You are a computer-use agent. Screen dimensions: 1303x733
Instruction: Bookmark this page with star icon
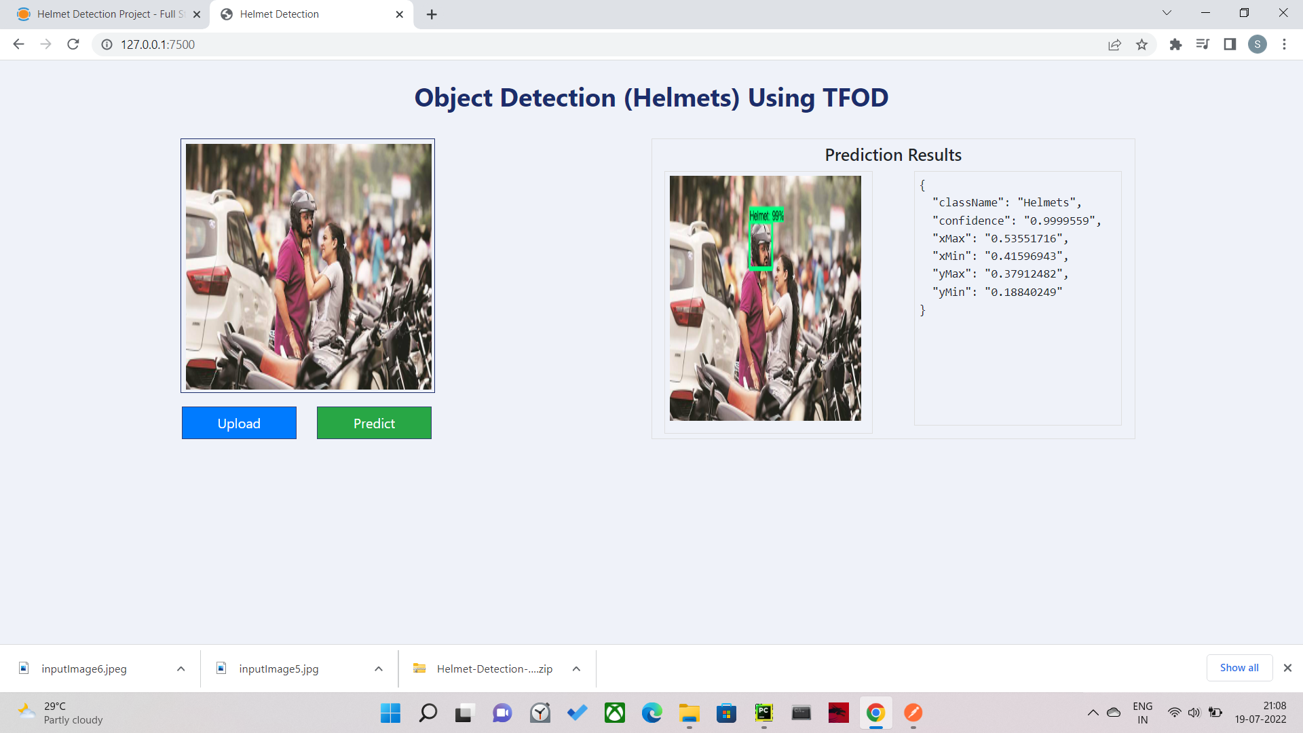tap(1141, 44)
